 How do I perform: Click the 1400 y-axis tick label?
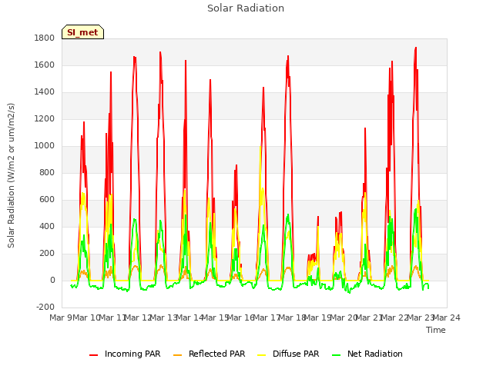[45, 92]
